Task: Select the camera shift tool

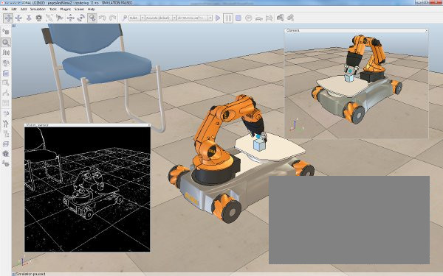Action: [29, 18]
